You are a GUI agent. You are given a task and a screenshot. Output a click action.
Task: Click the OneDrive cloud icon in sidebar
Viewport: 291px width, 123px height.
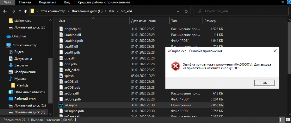(x=9, y=36)
